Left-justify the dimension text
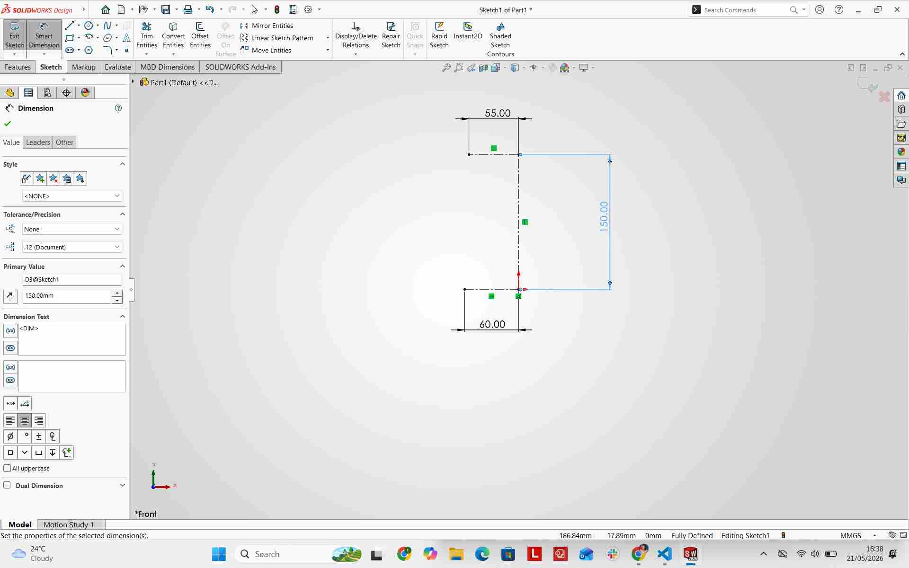Viewport: 909px width, 568px height. pyautogui.click(x=10, y=420)
